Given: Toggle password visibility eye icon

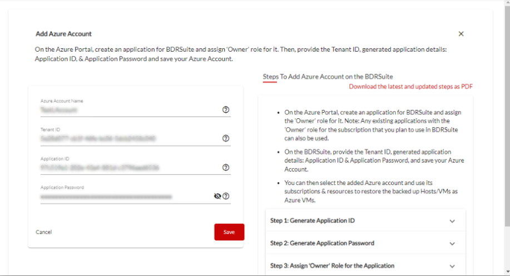Looking at the screenshot, I should (x=217, y=196).
